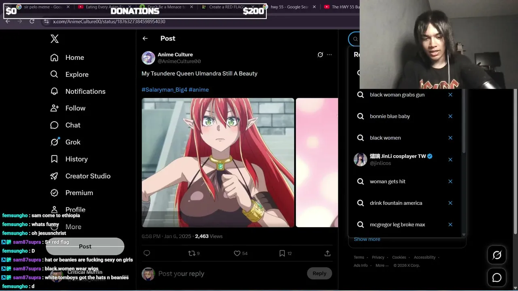518x291 pixels.
Task: Remove 'mcgregor leg broke max' from recent searches
Action: [x=450, y=225]
